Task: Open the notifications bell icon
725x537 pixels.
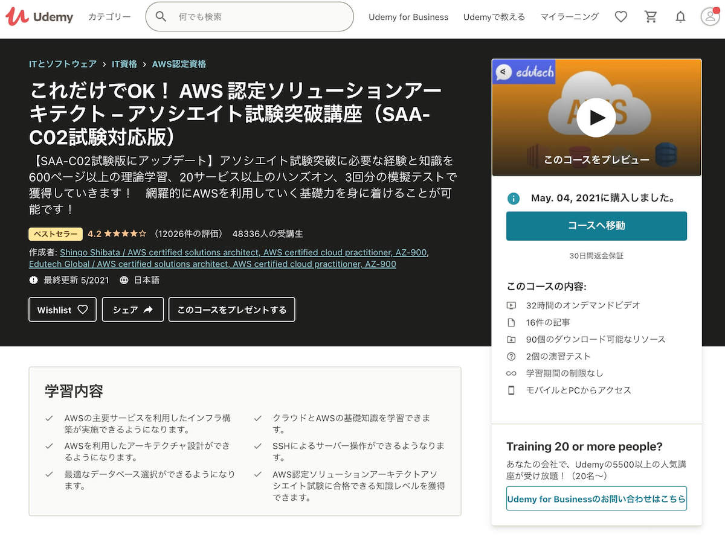Action: pyautogui.click(x=681, y=17)
